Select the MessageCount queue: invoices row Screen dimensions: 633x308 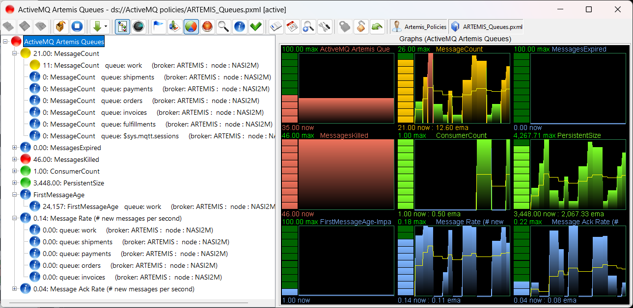click(x=153, y=112)
